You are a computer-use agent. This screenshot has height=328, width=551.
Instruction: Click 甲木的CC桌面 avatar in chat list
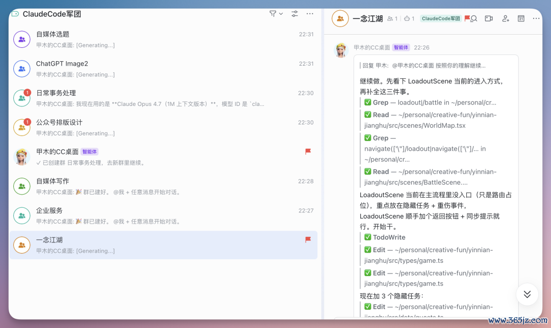(x=22, y=157)
